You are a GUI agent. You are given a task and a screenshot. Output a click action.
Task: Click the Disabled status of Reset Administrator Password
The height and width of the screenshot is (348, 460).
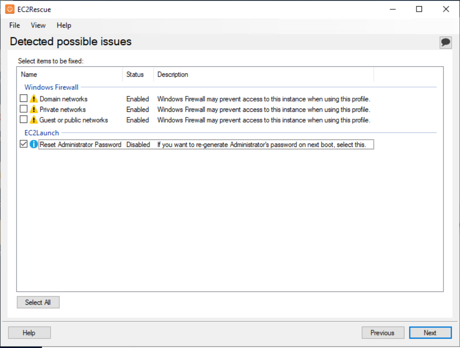coord(138,145)
